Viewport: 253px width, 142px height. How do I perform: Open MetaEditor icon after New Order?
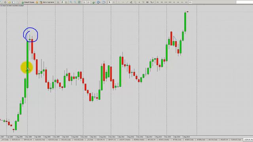click(x=37, y=2)
